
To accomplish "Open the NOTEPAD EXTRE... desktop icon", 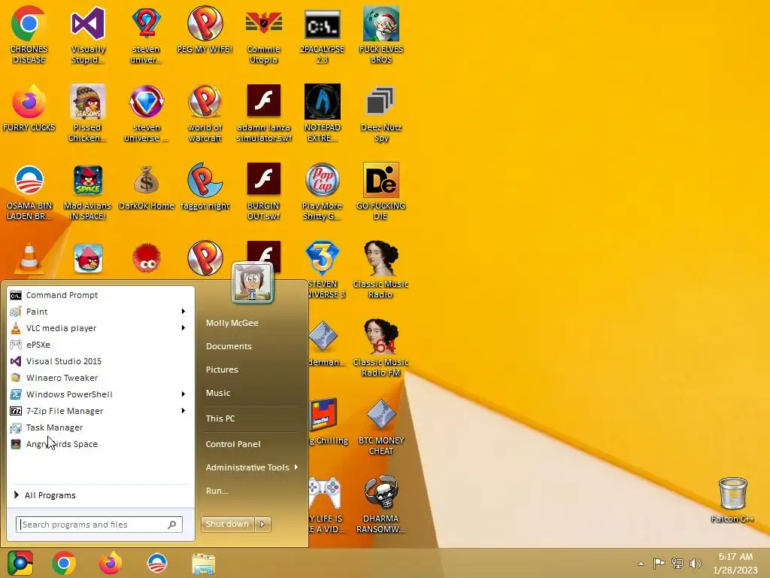I will (x=322, y=113).
